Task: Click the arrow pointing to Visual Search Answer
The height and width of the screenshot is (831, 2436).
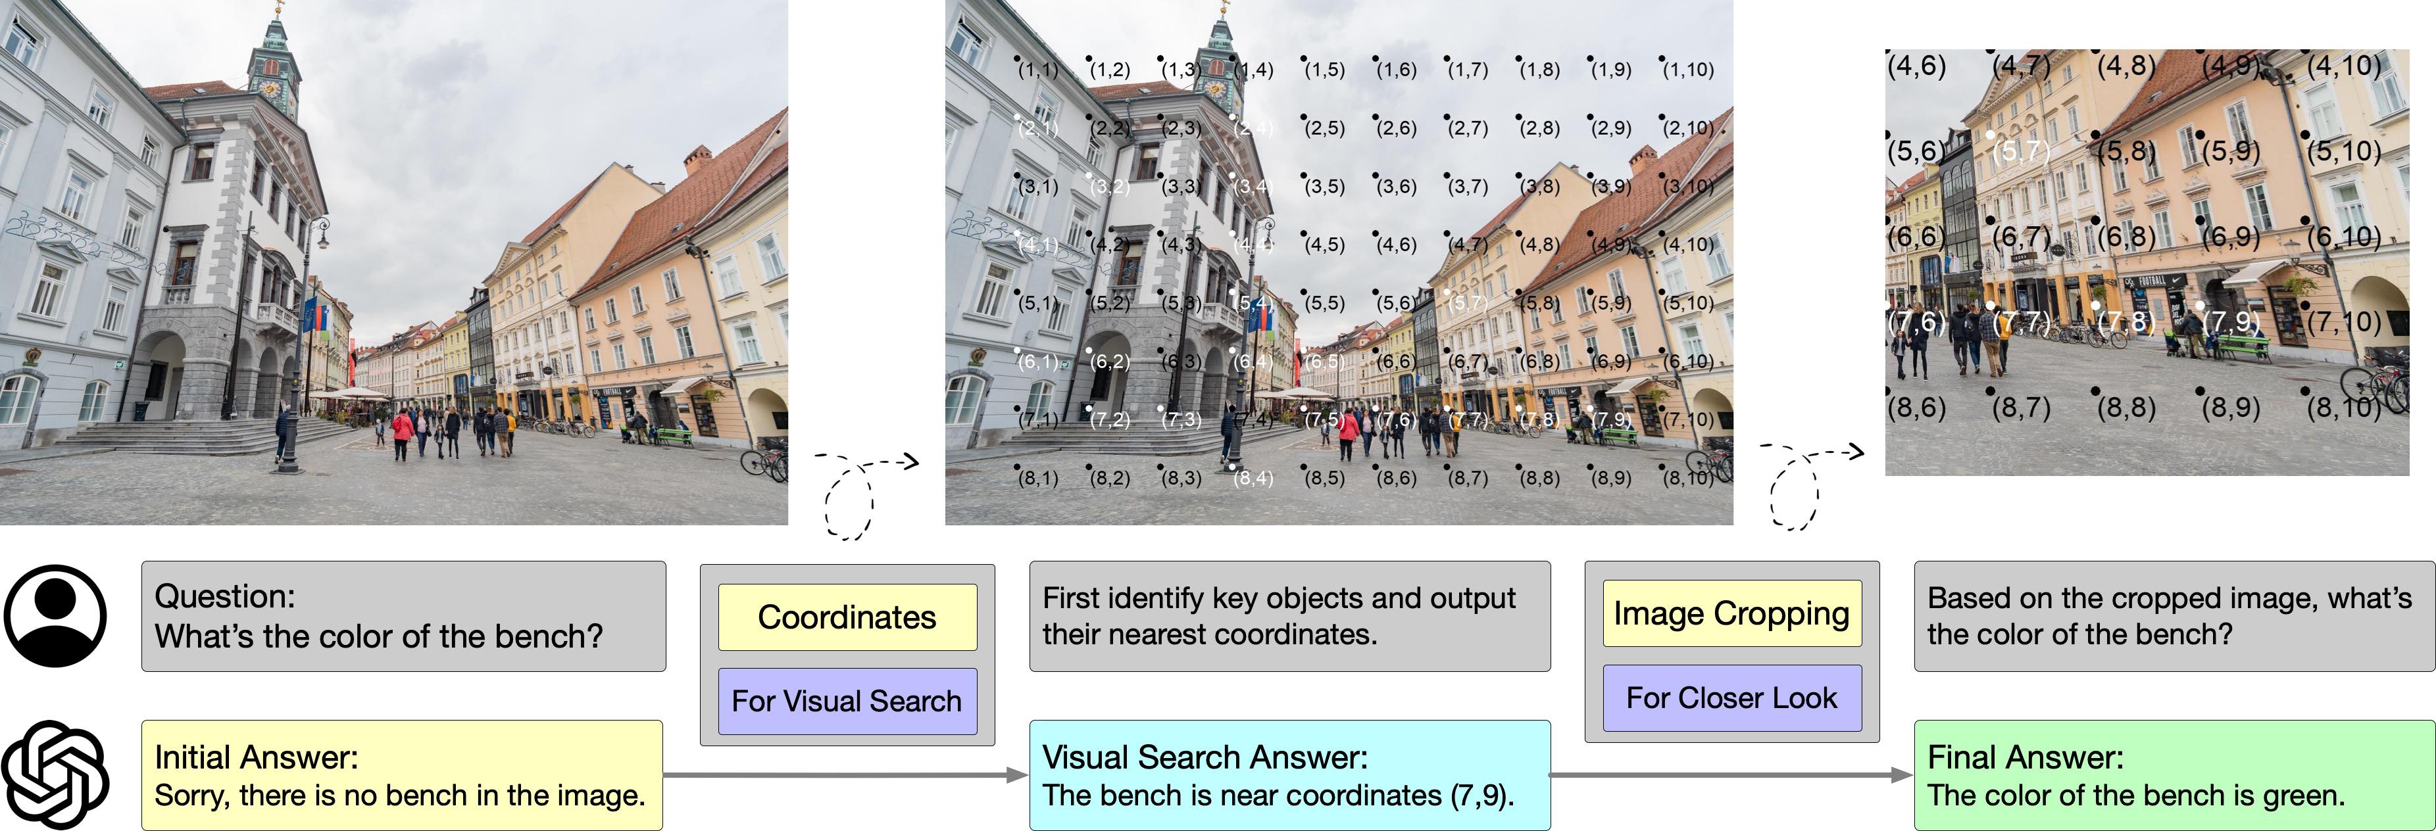Action: 845,775
